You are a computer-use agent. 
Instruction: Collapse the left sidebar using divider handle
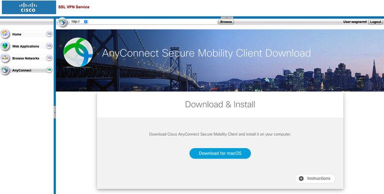coord(54,112)
